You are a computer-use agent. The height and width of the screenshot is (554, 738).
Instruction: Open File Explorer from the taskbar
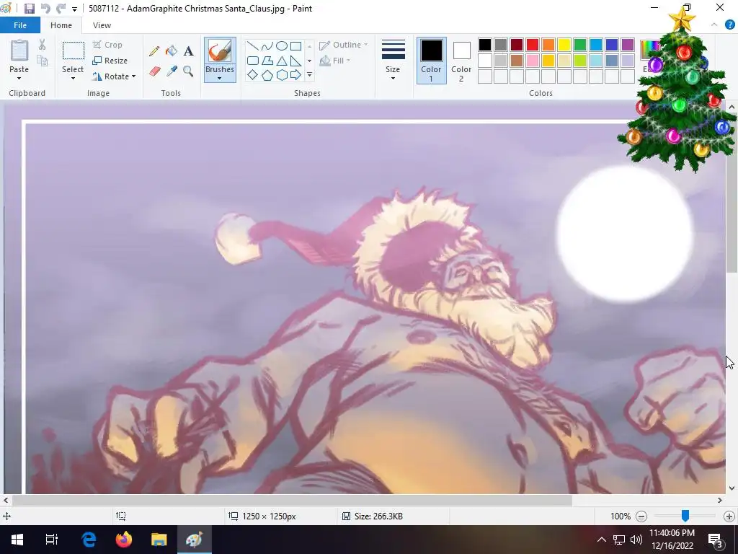[x=159, y=540]
